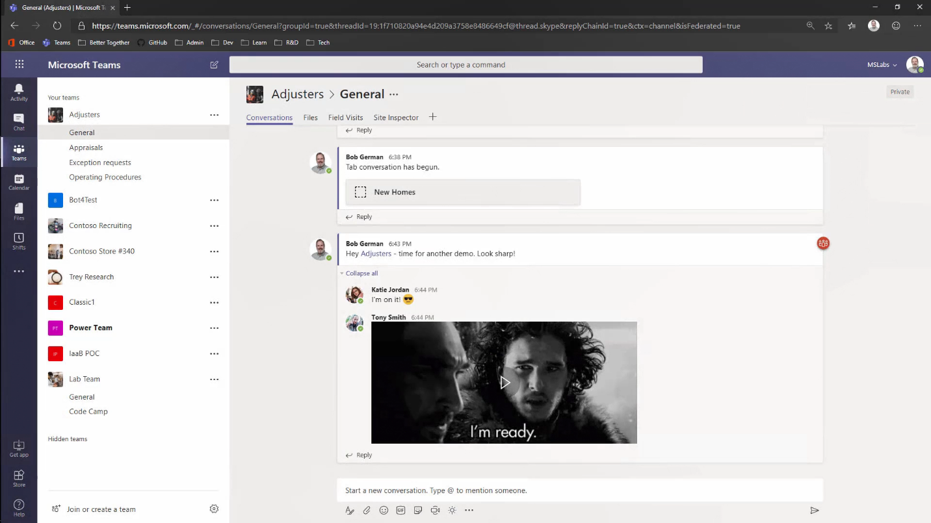
Task: Open the profile avatar at top right
Action: coord(915,64)
